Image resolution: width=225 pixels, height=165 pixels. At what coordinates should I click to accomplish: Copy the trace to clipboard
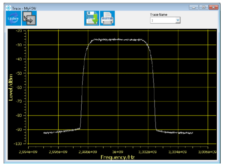[x=30, y=18]
